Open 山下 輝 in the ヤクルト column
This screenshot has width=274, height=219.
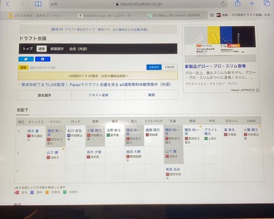tap(53, 153)
